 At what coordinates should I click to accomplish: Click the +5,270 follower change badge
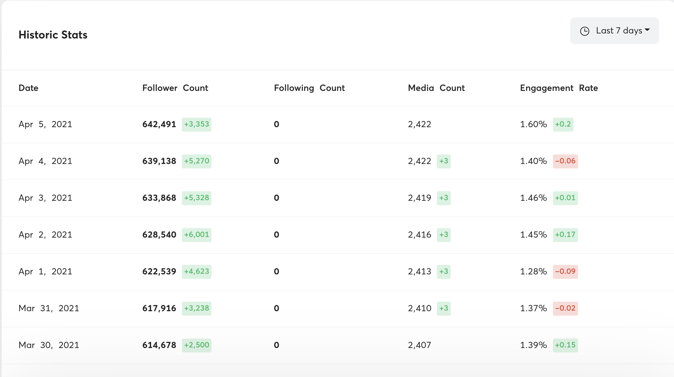[197, 161]
